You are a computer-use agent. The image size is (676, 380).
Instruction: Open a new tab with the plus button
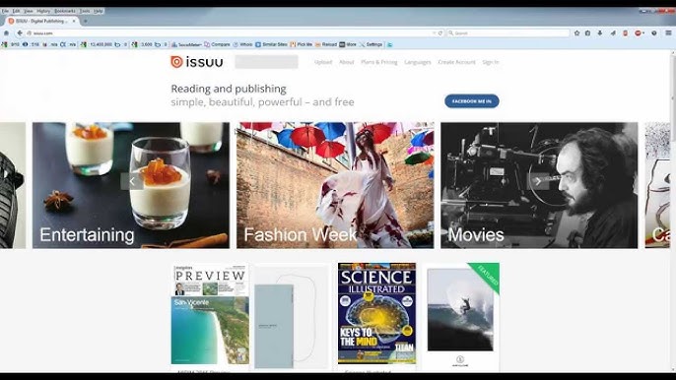coord(86,21)
